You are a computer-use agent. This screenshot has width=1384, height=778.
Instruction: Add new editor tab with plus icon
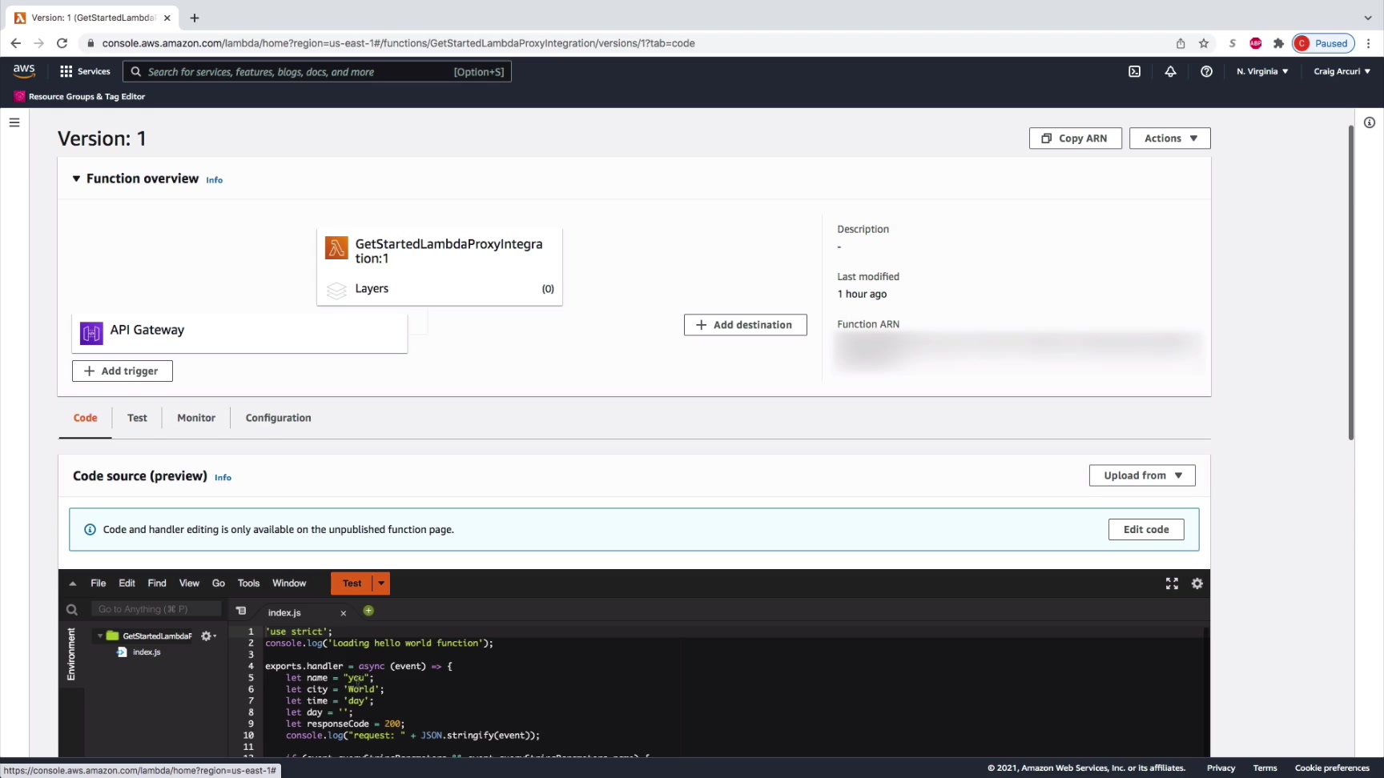pyautogui.click(x=368, y=611)
